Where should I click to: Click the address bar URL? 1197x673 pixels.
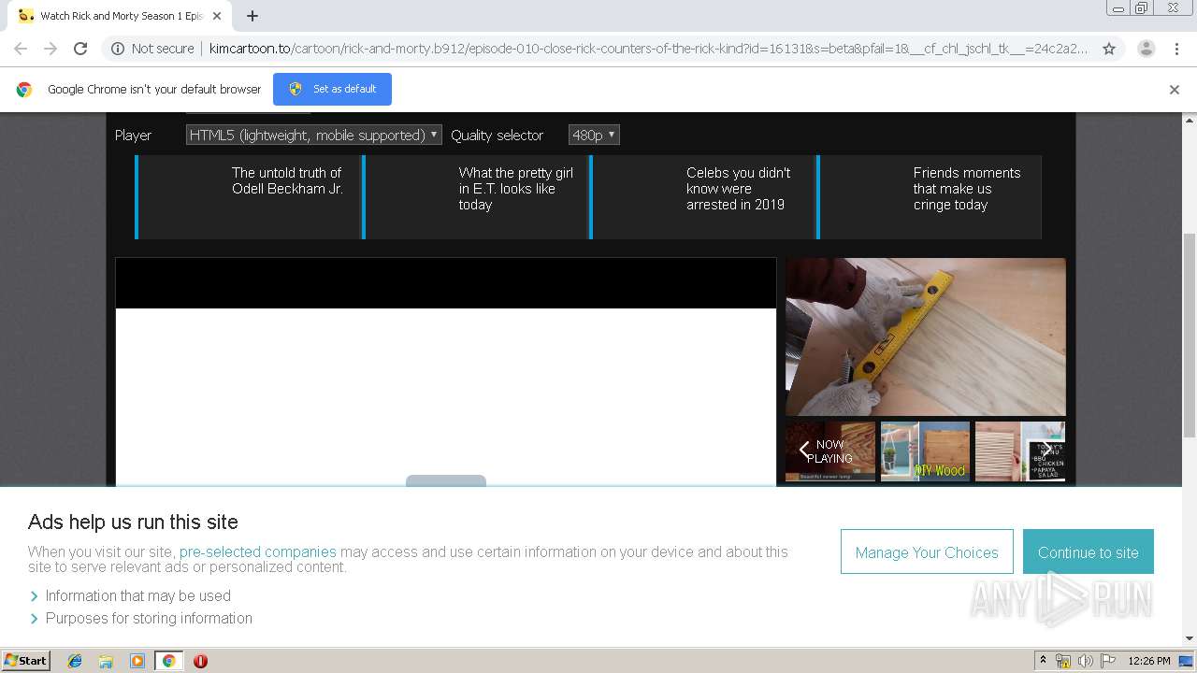pyautogui.click(x=647, y=49)
